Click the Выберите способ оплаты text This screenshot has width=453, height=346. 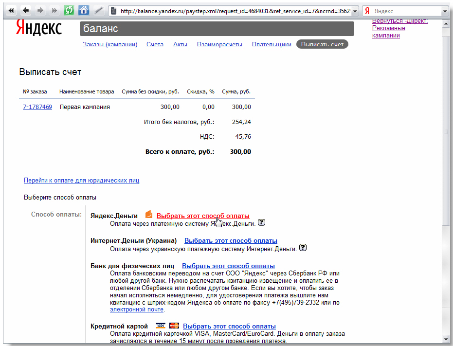tap(60, 198)
